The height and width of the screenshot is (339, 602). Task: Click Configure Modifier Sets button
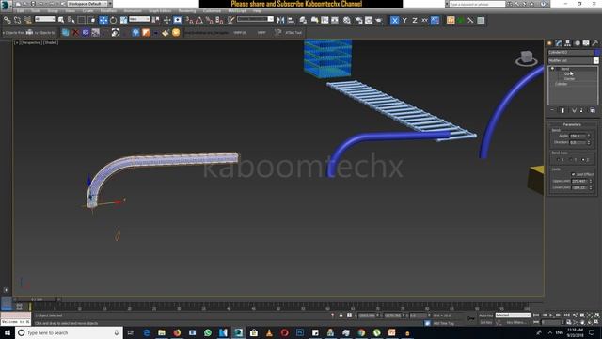593,111
